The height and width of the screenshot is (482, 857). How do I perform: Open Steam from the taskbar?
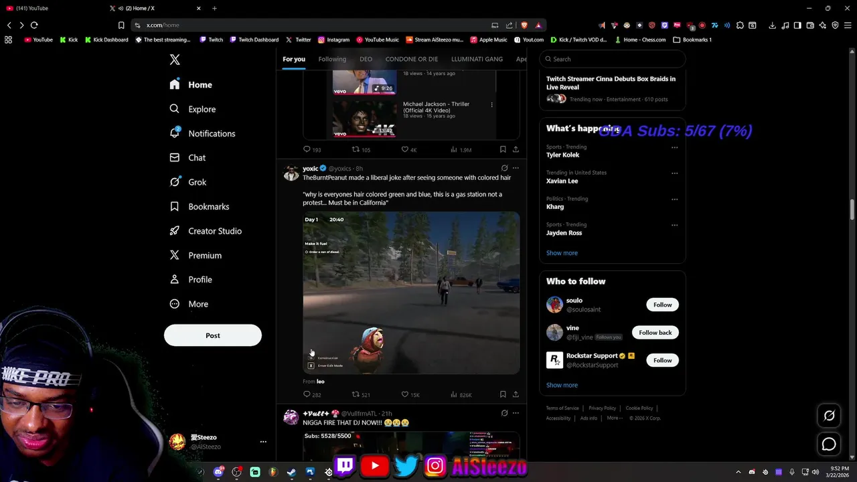click(x=291, y=472)
